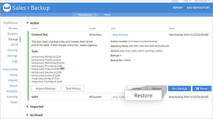This screenshot has width=213, height=119.
Task: Open Logs in the sidebar
Action: tap(15, 61)
